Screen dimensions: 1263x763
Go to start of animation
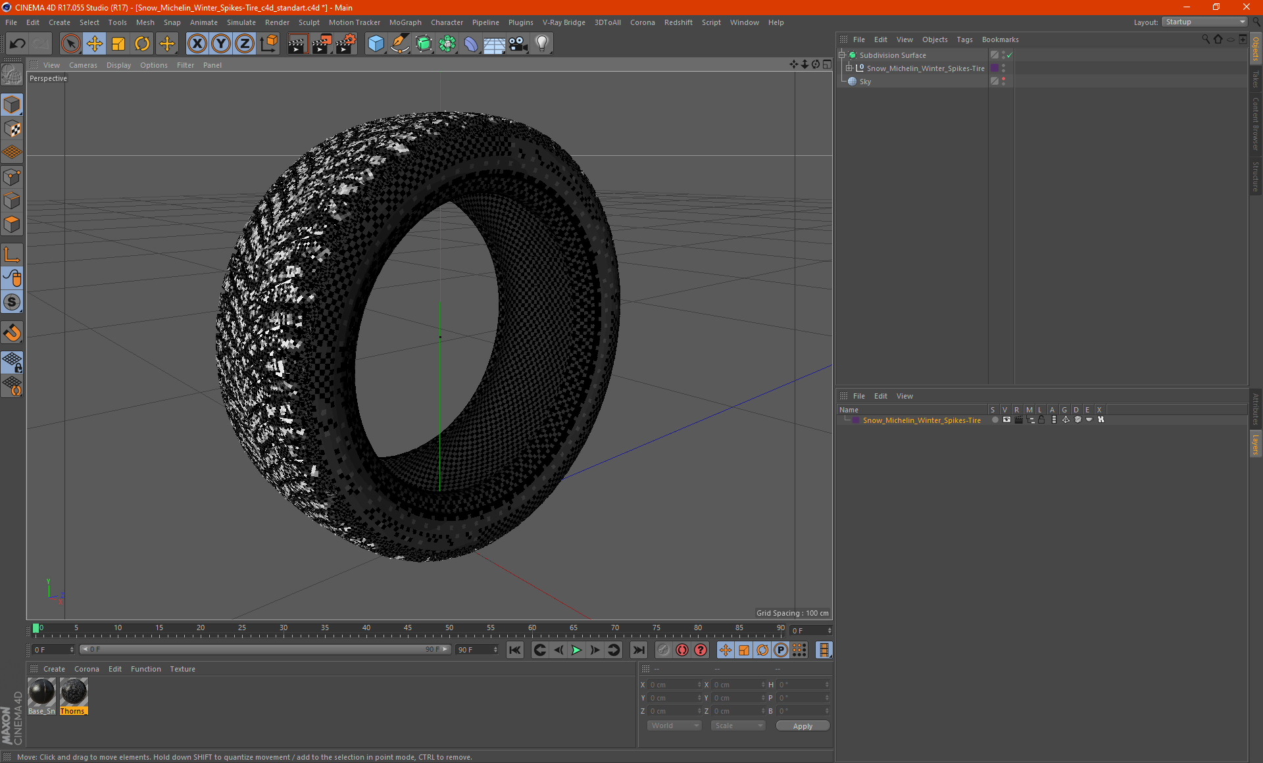coord(515,650)
